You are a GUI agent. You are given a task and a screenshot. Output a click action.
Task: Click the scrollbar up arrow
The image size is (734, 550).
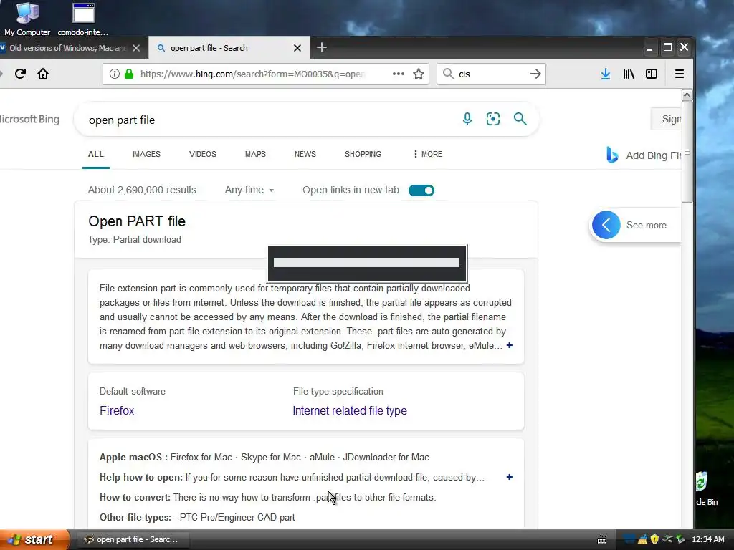click(687, 95)
